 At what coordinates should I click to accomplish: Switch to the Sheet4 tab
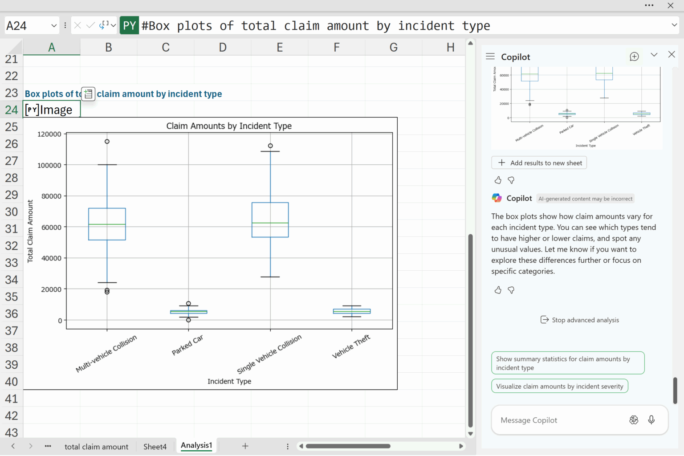(155, 447)
